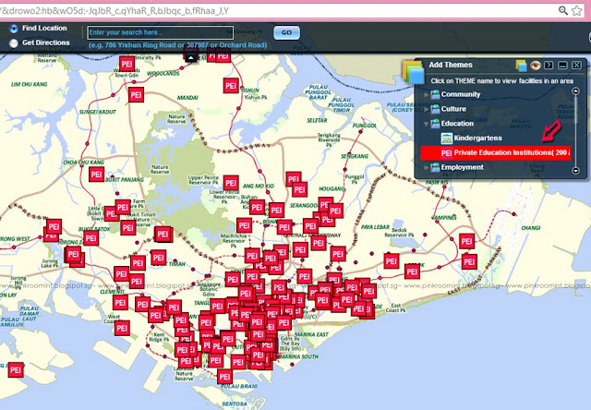Click the Community theme globe icon
Image resolution: width=591 pixels, height=410 pixels.
435,94
